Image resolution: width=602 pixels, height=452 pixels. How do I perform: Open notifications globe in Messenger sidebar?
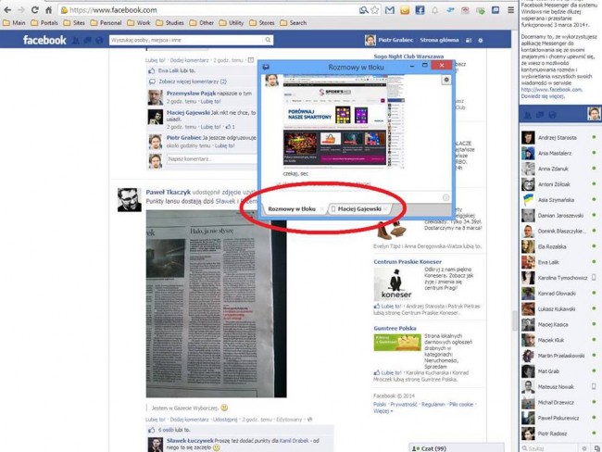552,115
